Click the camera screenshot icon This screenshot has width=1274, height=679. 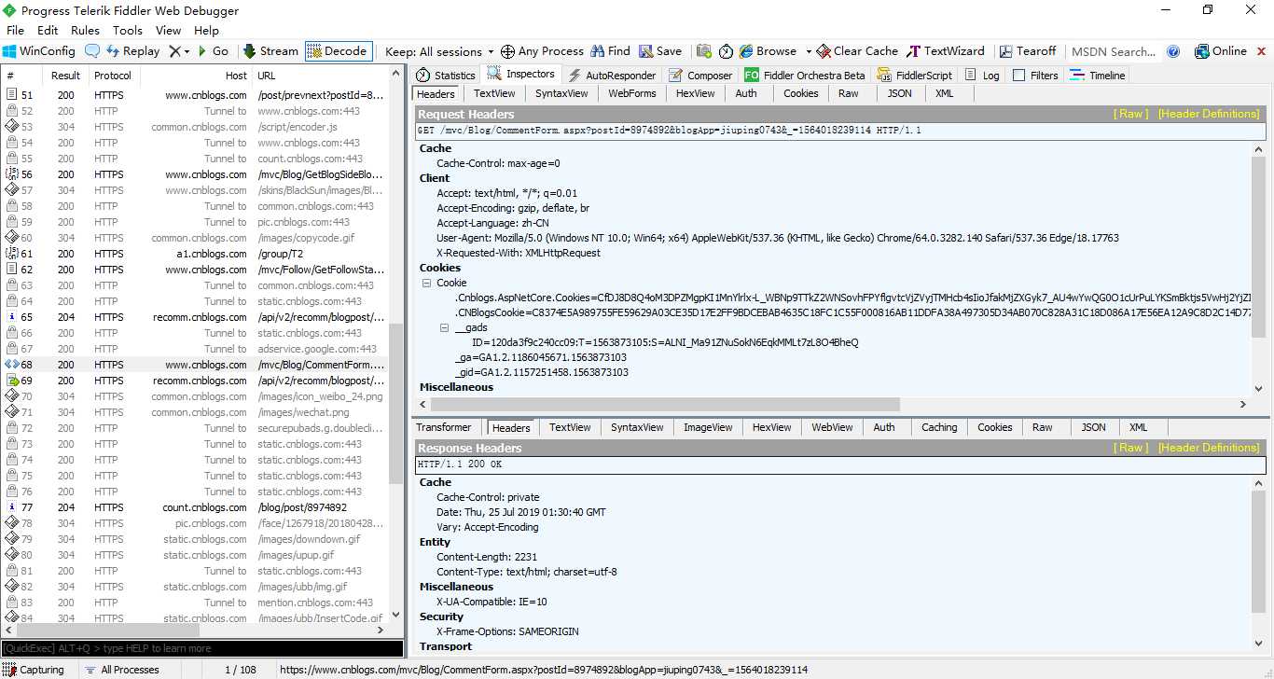(704, 51)
